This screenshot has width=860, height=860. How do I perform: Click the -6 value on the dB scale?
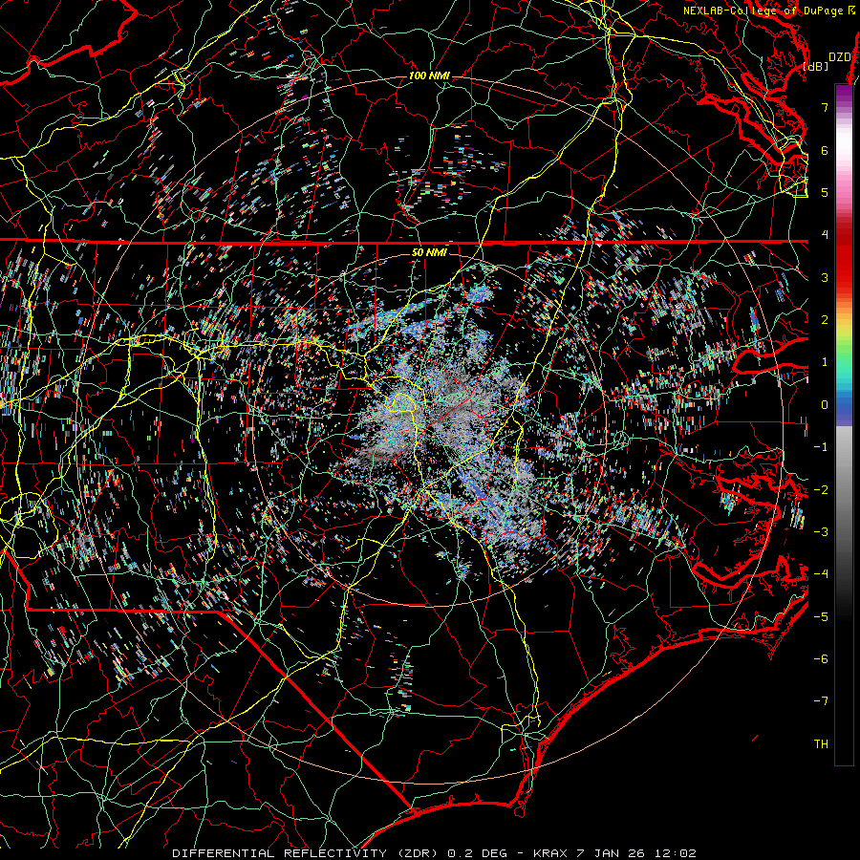tap(821, 659)
